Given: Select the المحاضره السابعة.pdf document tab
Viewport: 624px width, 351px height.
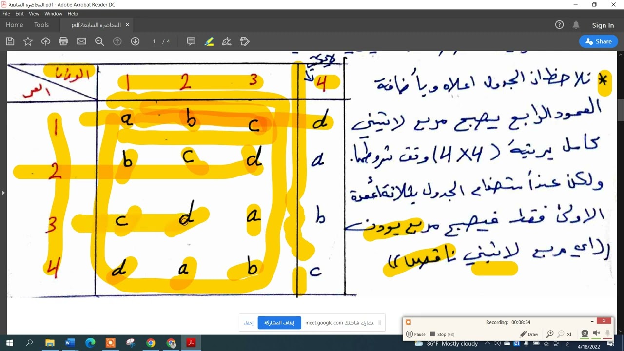Looking at the screenshot, I should point(96,25).
